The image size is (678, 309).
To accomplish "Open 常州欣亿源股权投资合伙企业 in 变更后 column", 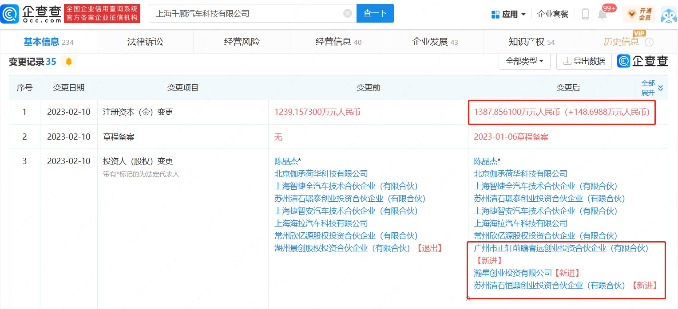I will click(546, 236).
